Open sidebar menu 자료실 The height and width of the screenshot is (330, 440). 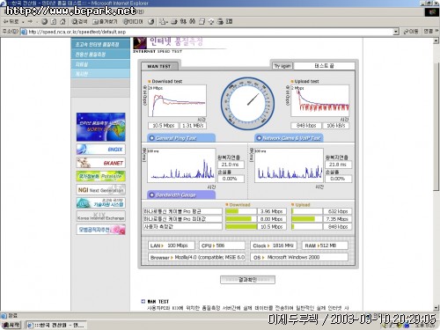(100, 64)
